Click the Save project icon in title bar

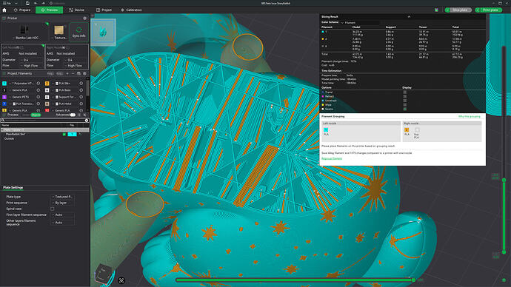click(27, 3)
